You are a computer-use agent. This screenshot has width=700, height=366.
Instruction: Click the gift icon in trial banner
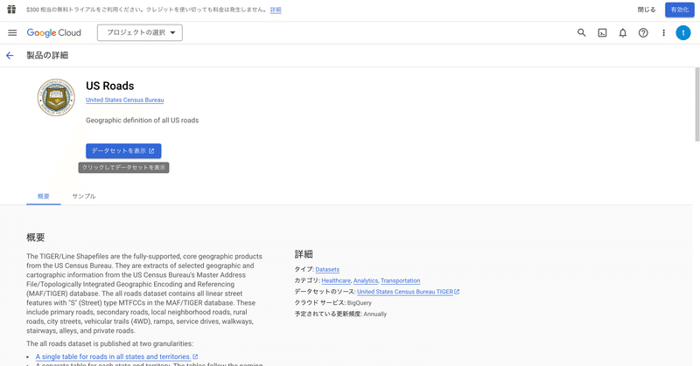(11, 10)
